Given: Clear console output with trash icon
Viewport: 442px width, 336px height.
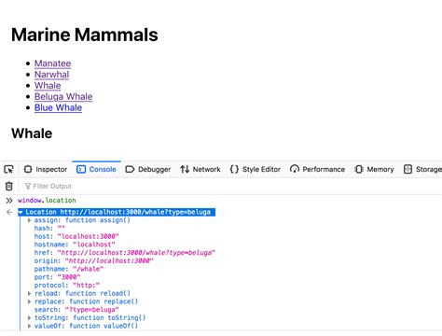Looking at the screenshot, I should (x=9, y=186).
